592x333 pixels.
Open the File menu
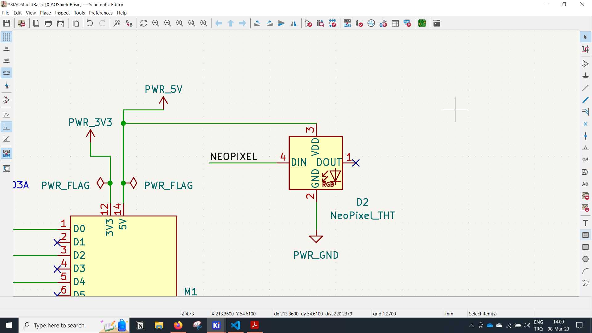coord(6,13)
